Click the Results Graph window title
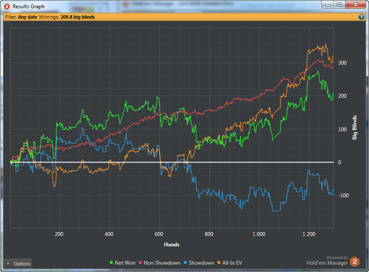 (x=28, y=6)
